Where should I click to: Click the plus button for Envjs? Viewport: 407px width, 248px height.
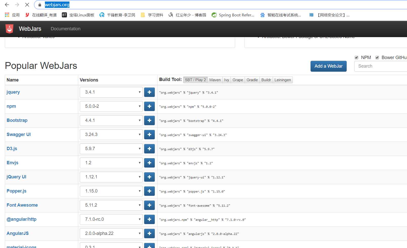(149, 163)
